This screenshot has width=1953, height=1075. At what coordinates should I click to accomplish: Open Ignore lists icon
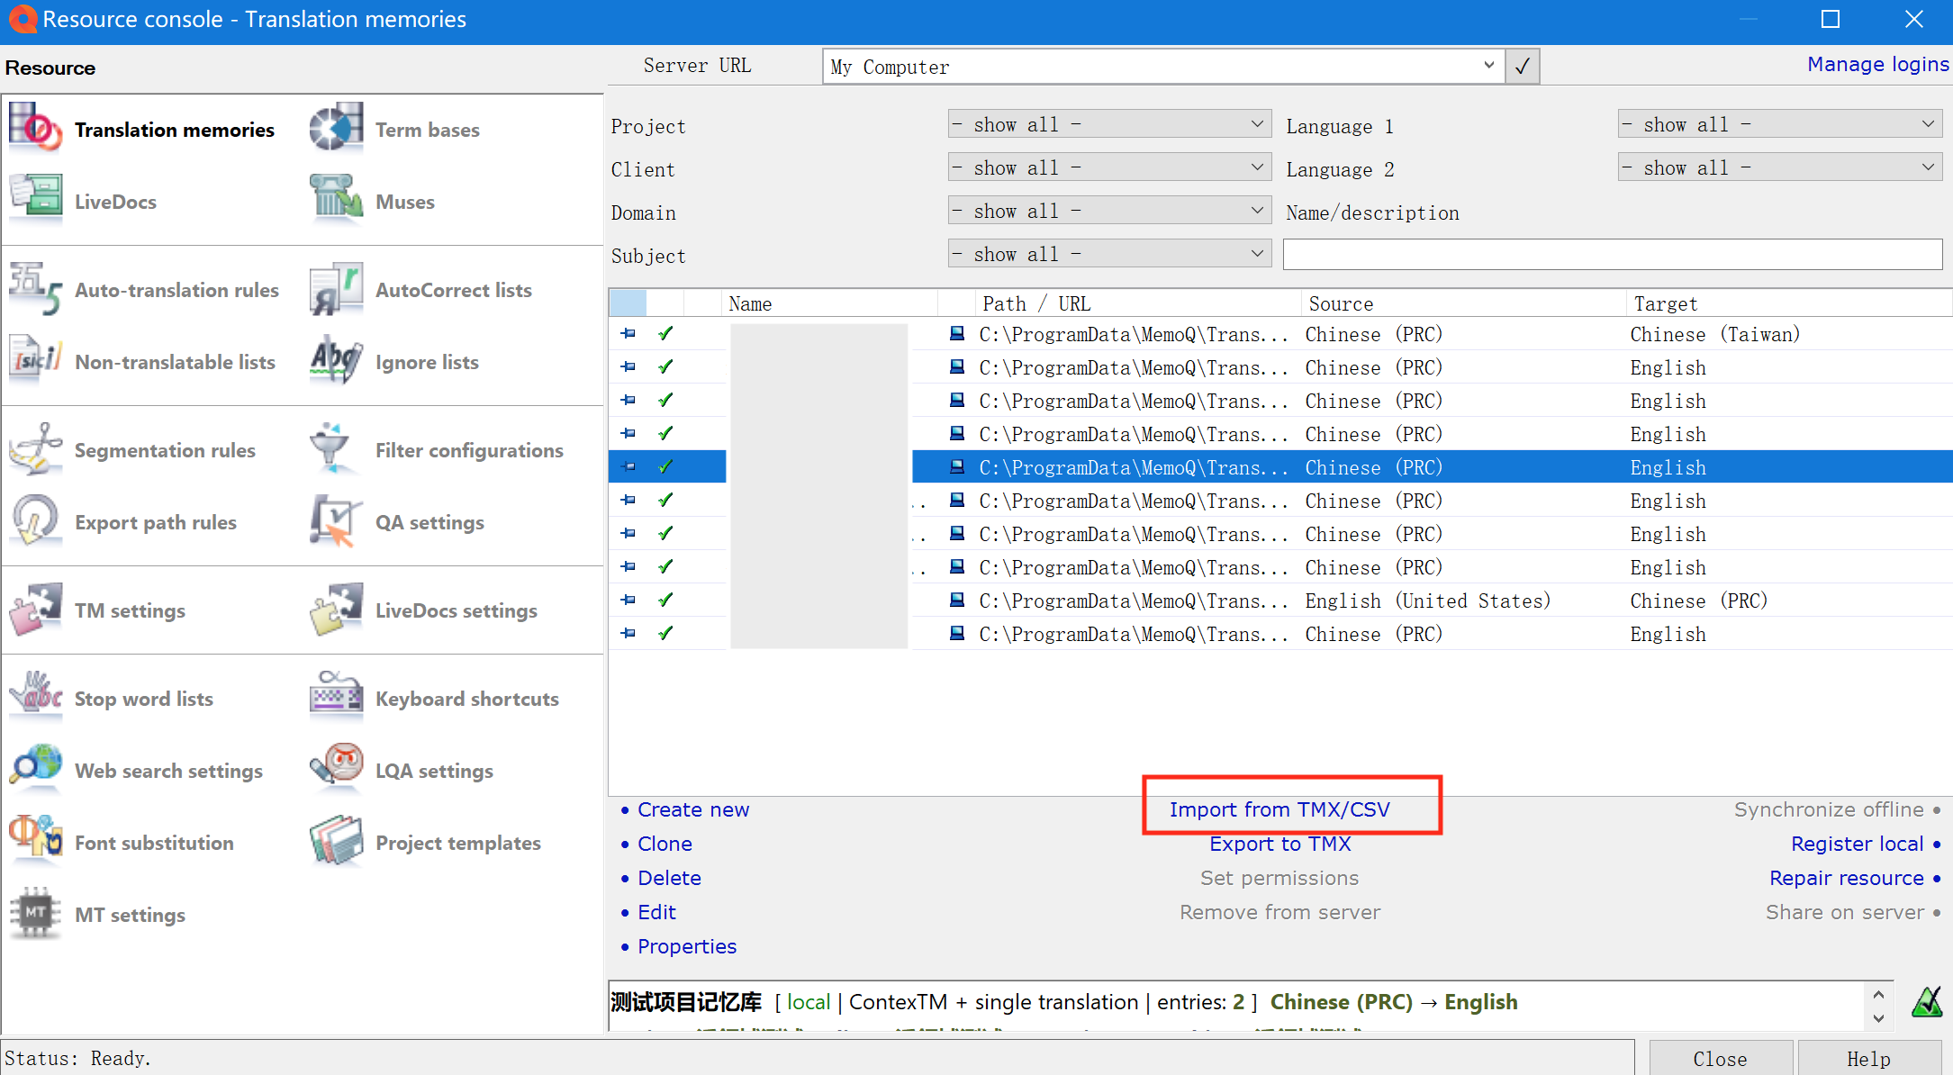(x=336, y=361)
